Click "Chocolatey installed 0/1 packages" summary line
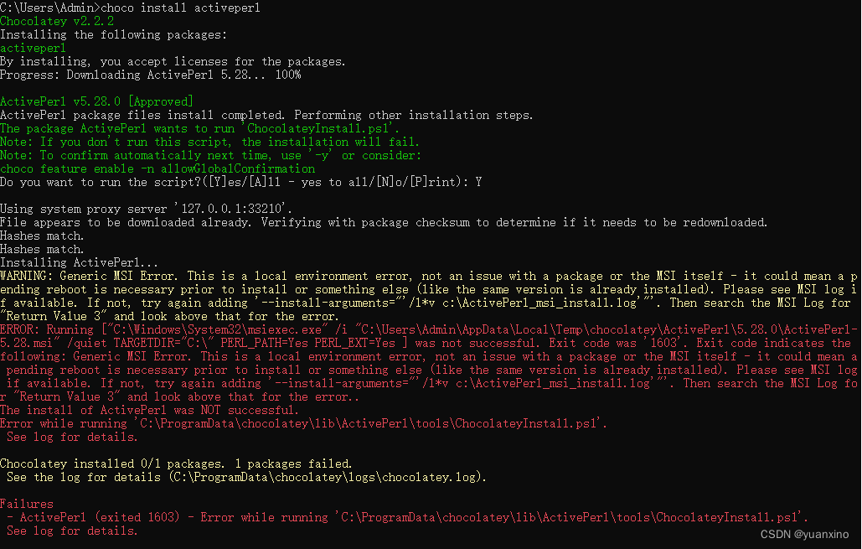Viewport: 862px width, 549px height. [x=176, y=464]
